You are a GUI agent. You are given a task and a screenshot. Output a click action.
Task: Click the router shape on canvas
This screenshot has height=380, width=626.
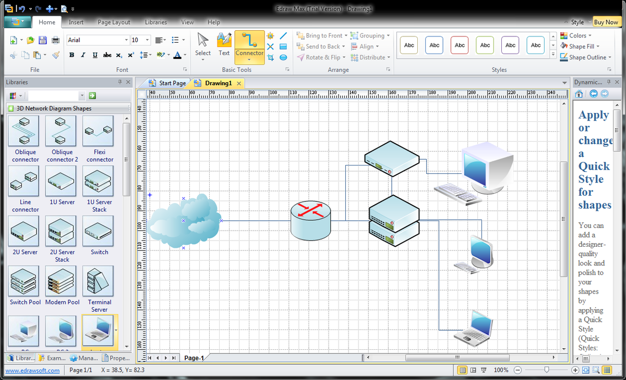point(310,221)
